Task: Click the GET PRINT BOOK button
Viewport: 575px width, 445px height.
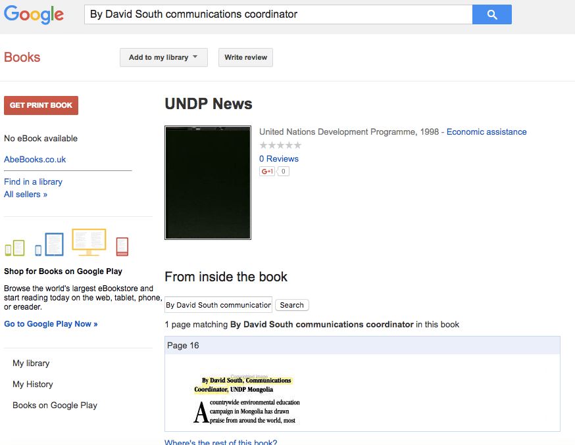Action: [x=41, y=105]
